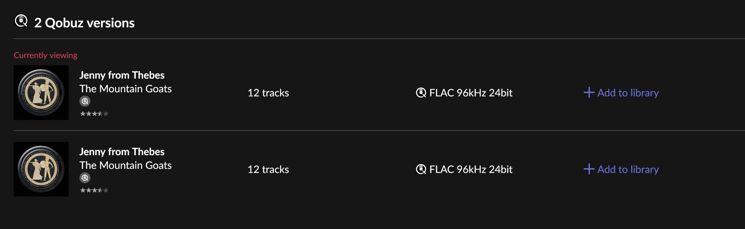
Task: Click the "2 Qobuz versions" heading
Action: click(84, 23)
